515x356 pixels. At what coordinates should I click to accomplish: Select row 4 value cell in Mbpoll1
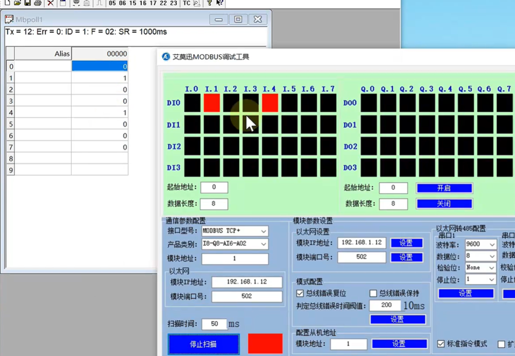pos(99,113)
